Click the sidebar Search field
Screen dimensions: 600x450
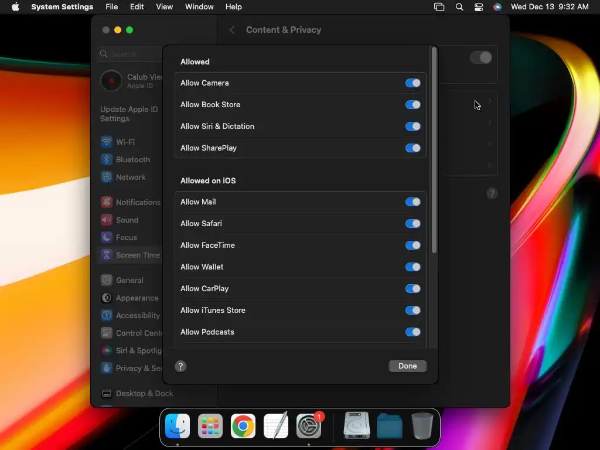[x=131, y=54]
